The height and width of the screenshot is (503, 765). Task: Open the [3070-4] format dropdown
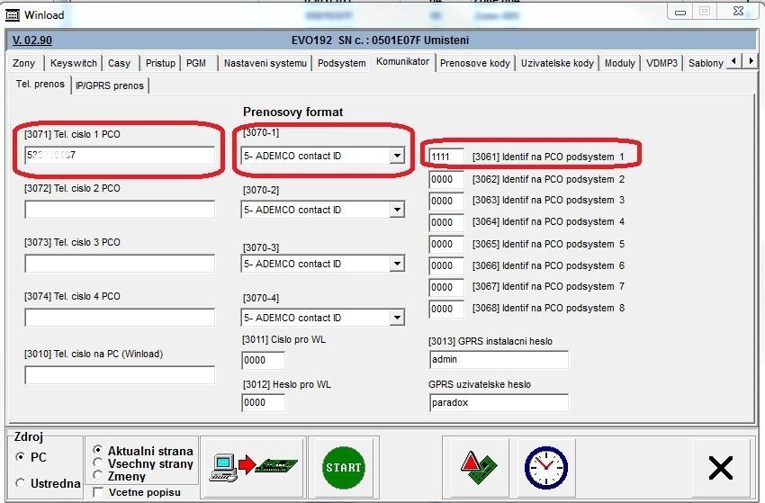[396, 318]
